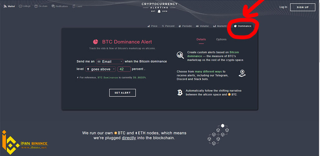Select the Dominance alert tab
This screenshot has height=156, width=320.
pyautogui.click(x=242, y=26)
